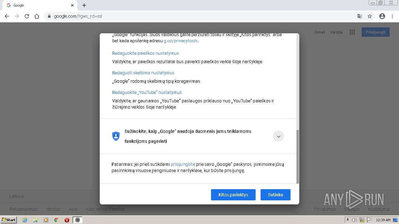This screenshot has width=399, height=224.
Task: Open a new tab with plus button
Action: [x=84, y=5]
